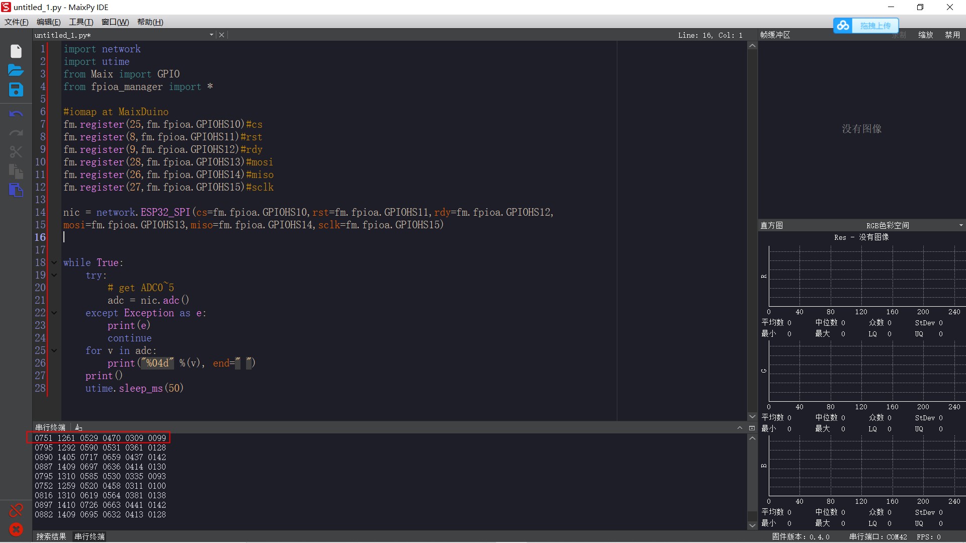Viewport: 966px width, 543px height.
Task: Open the untitled_1.py file selector dropdown
Action: 211,35
